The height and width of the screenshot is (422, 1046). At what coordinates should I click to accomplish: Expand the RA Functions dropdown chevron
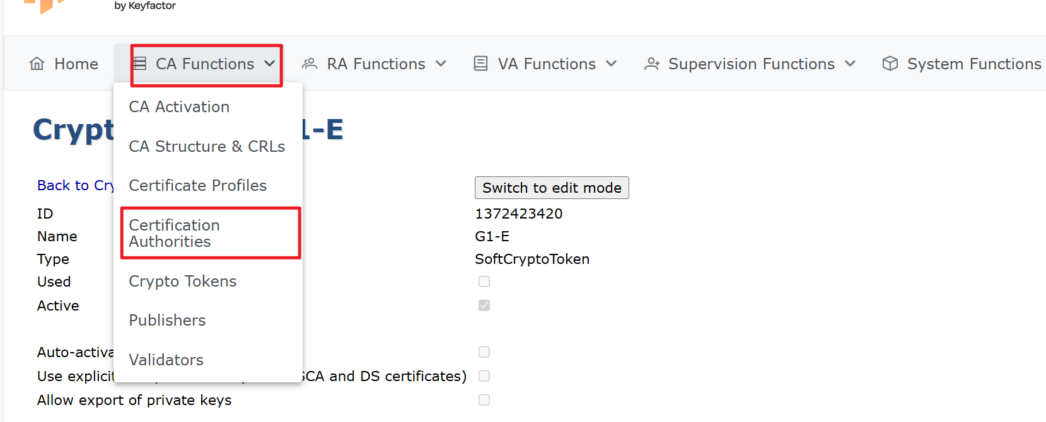(441, 64)
